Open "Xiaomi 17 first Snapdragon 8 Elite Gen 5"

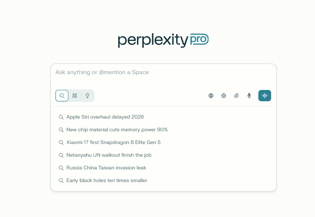tap(114, 142)
